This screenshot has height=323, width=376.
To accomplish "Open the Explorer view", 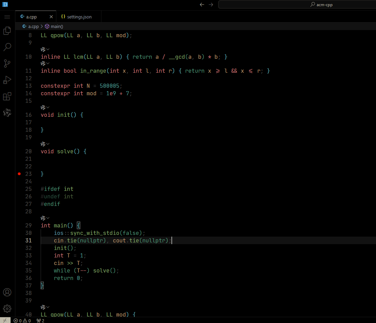I will click(x=7, y=31).
